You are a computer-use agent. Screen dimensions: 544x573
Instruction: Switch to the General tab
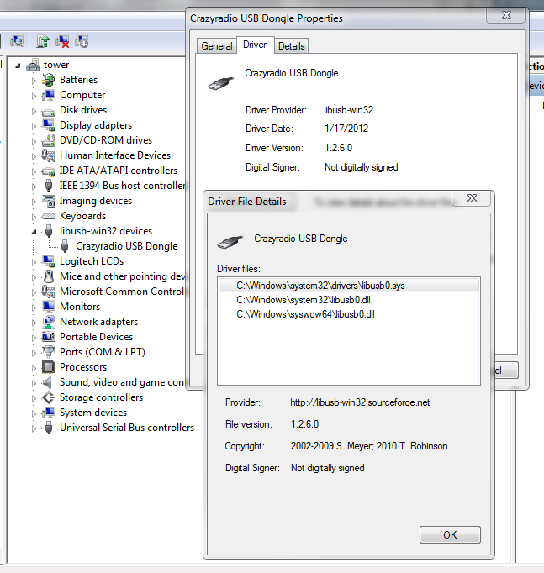point(217,46)
